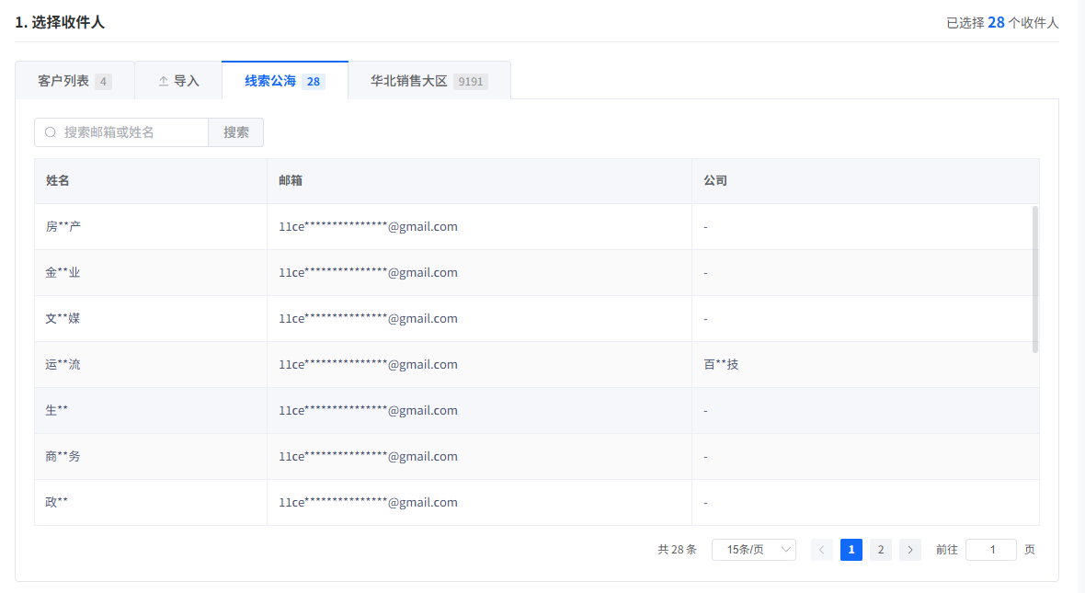Viewport: 1085px width, 593px height.
Task: Switch to 客户列表 tab
Action: [x=74, y=81]
